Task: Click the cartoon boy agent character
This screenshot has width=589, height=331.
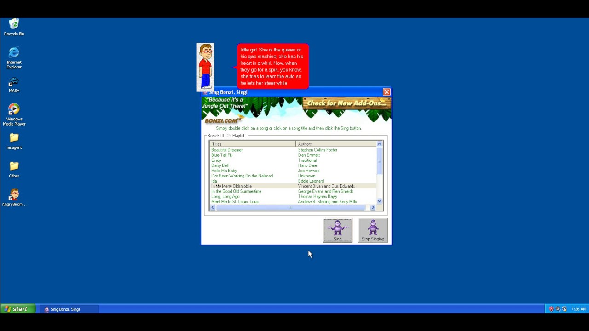Action: tap(205, 67)
